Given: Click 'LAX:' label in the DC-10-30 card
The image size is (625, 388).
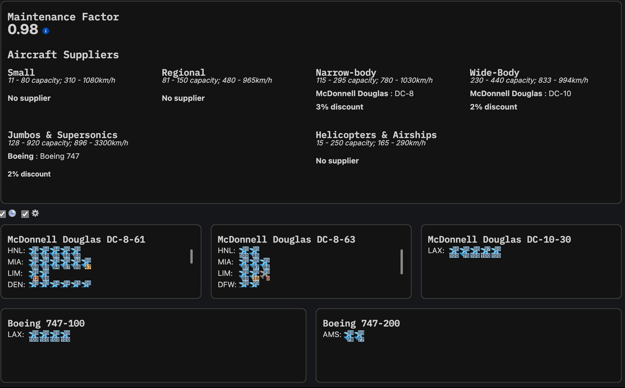Looking at the screenshot, I should [x=436, y=251].
